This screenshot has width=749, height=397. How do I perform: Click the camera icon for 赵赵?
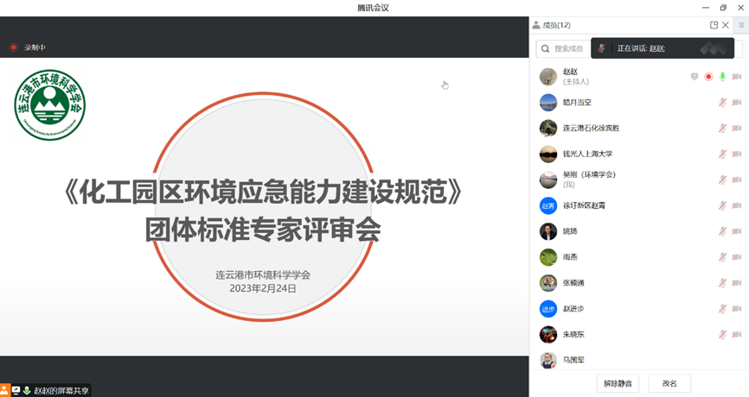737,77
